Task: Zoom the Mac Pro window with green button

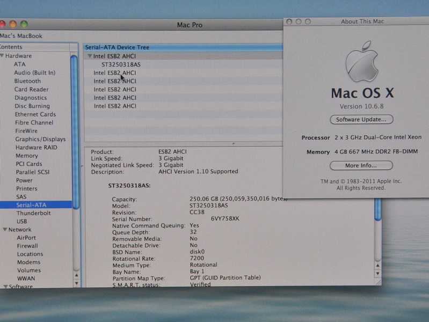Action: click(x=24, y=24)
